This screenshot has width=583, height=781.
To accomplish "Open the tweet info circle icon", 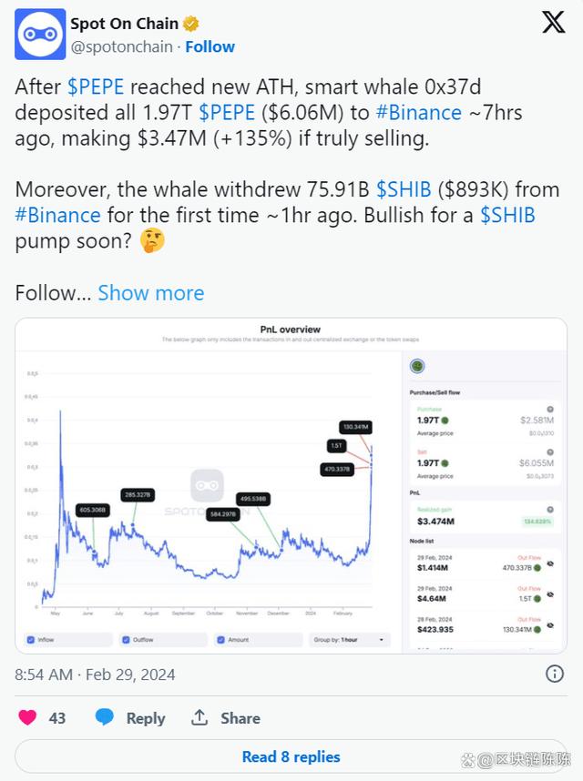I will click(x=555, y=674).
